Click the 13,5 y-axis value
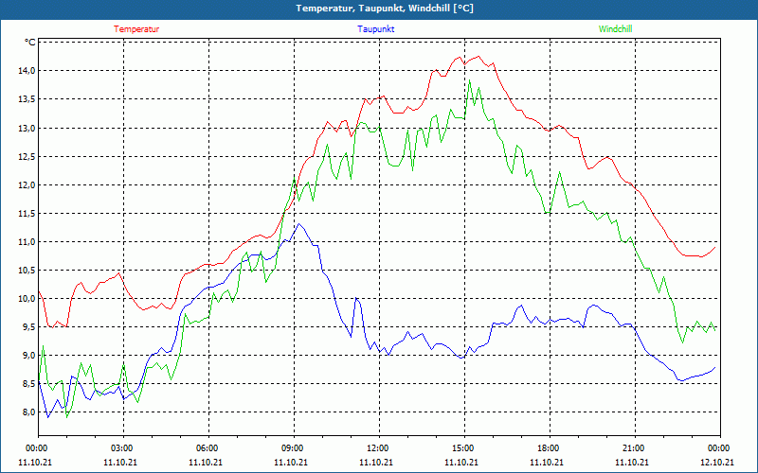The image size is (758, 473). click(x=27, y=99)
